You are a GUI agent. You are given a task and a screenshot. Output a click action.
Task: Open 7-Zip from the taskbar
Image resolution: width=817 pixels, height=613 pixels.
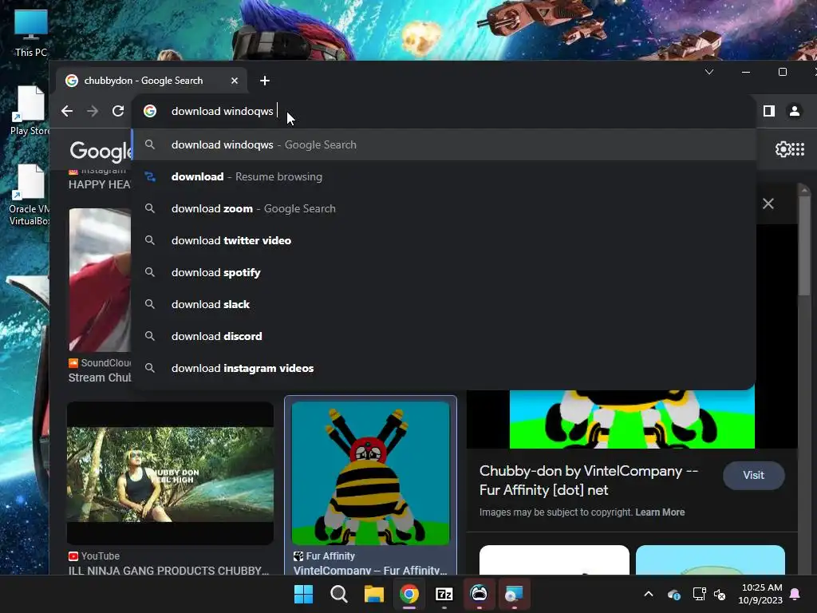(444, 594)
